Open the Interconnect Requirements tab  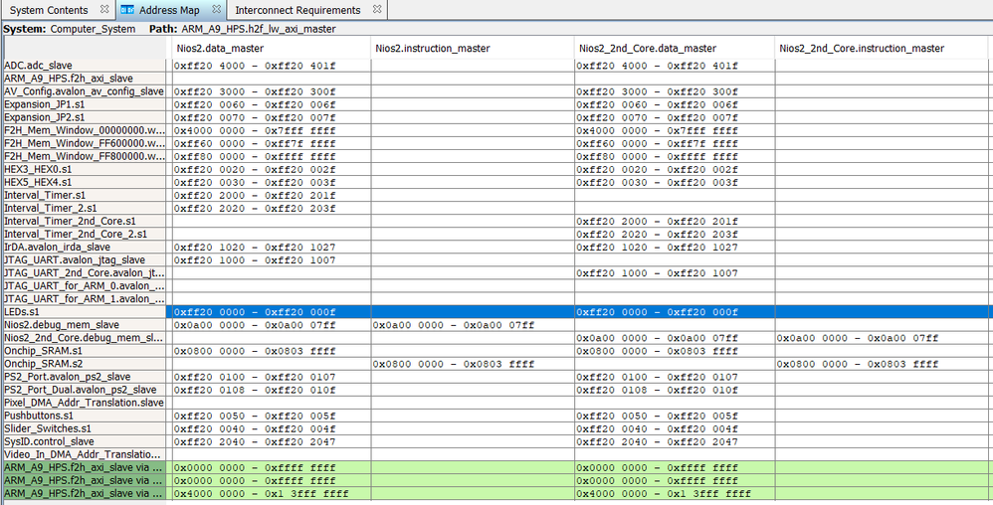point(298,10)
